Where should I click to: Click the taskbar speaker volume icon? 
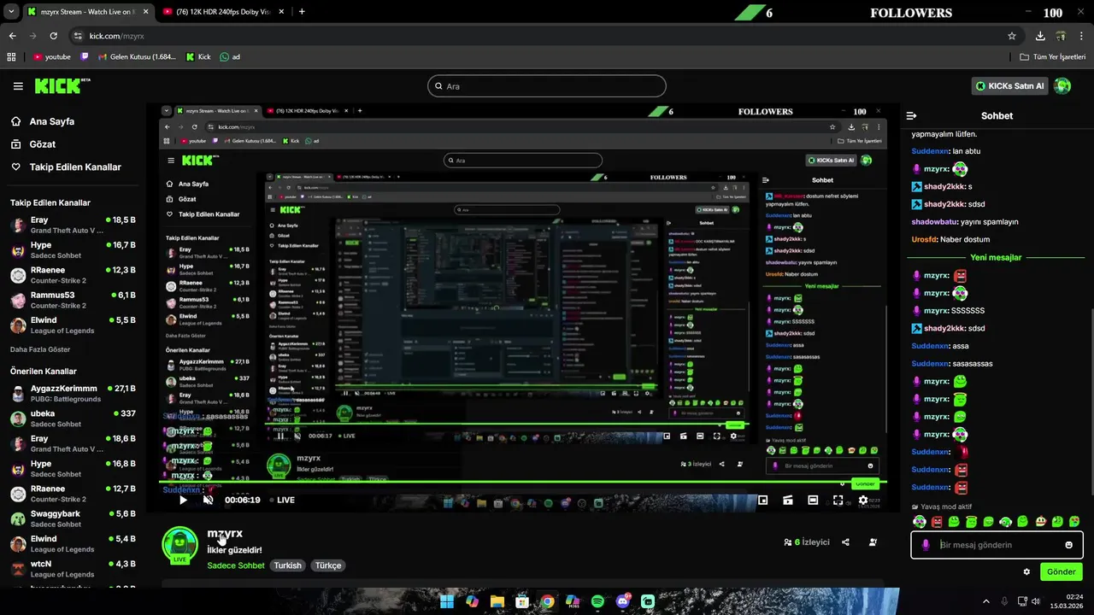(x=1035, y=601)
